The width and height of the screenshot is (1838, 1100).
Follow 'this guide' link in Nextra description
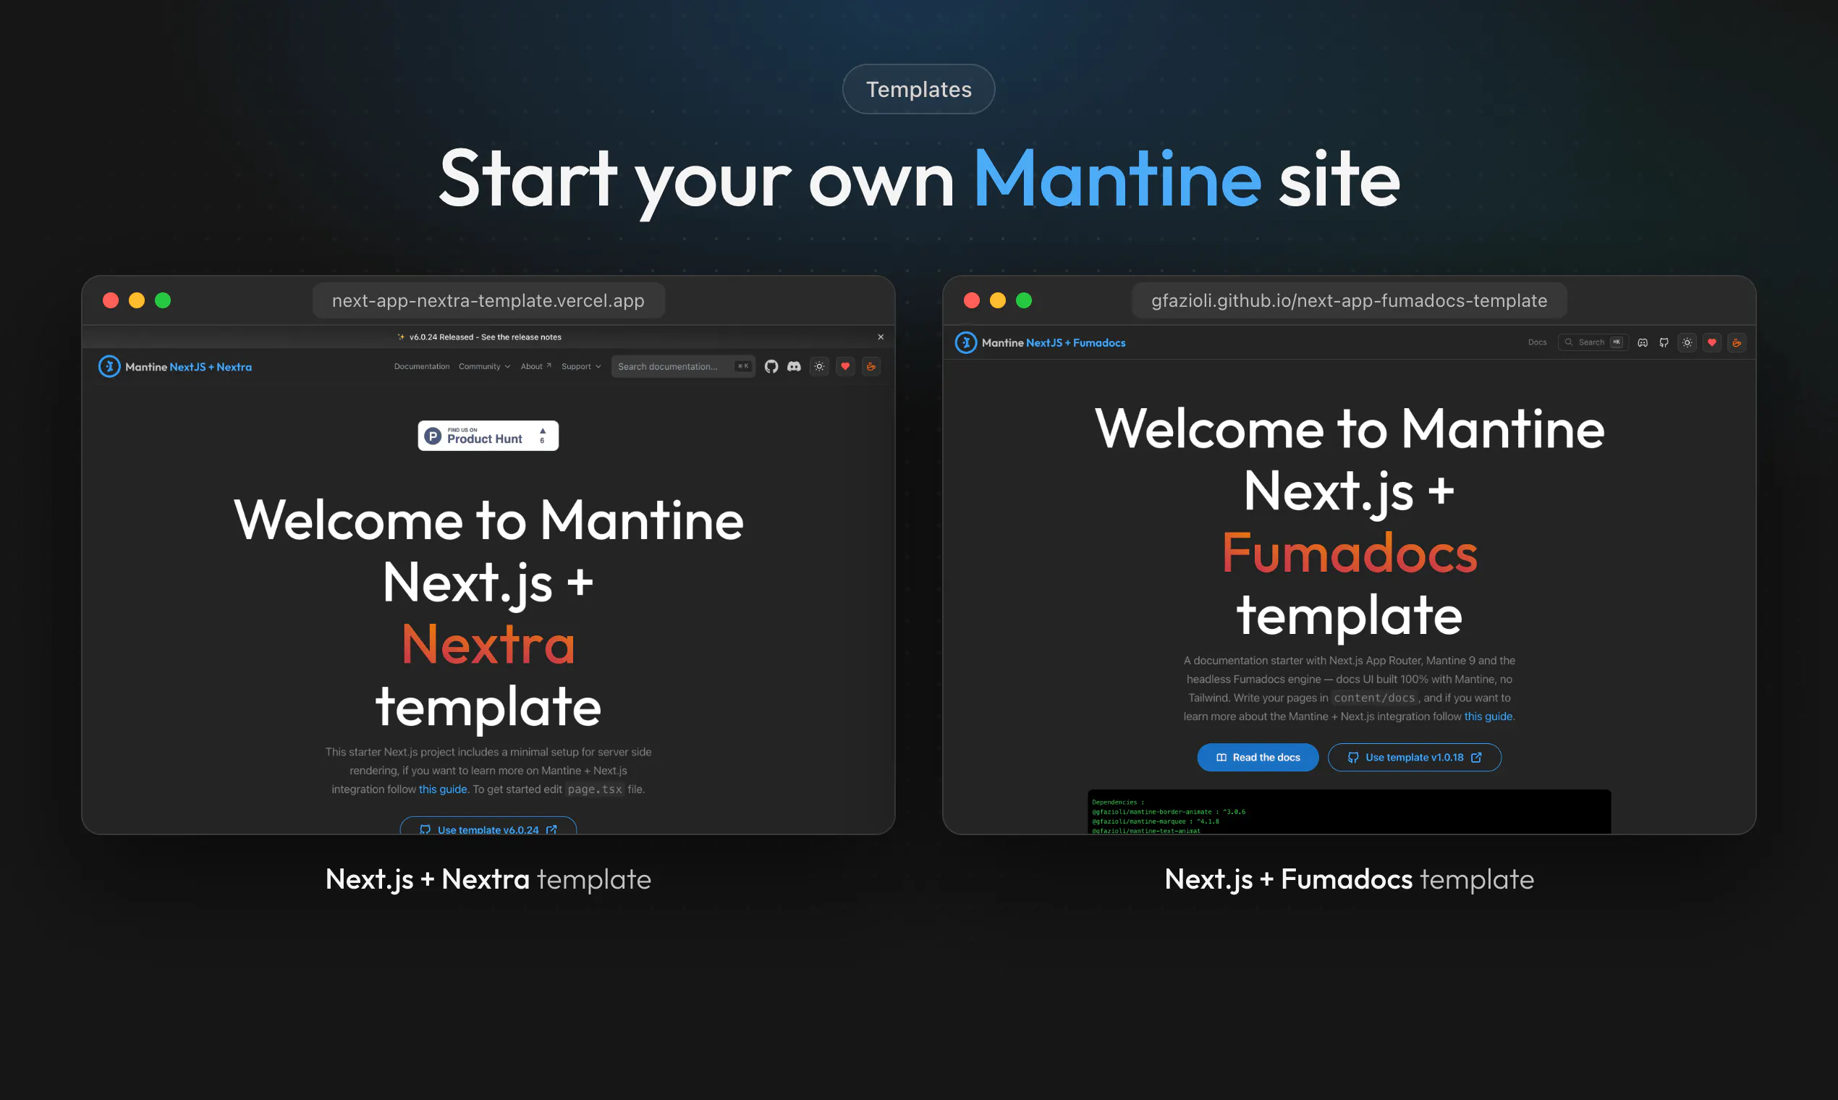click(442, 790)
